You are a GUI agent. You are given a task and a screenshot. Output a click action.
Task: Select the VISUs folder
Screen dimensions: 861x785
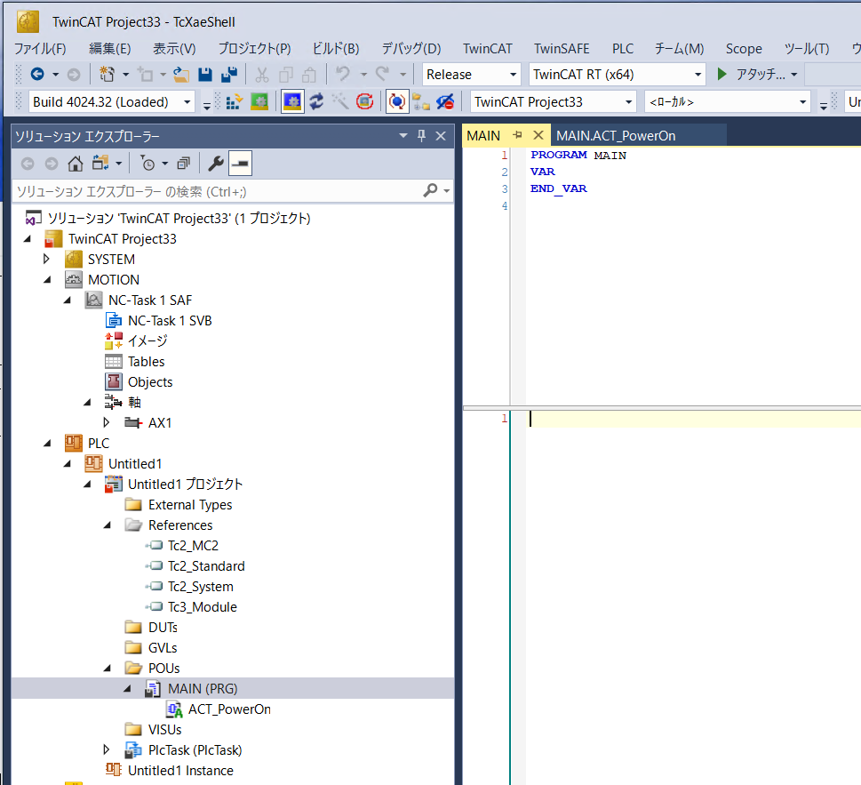[x=164, y=730]
